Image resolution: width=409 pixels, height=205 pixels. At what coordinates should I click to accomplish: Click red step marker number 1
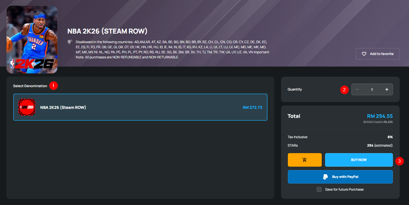tap(53, 86)
